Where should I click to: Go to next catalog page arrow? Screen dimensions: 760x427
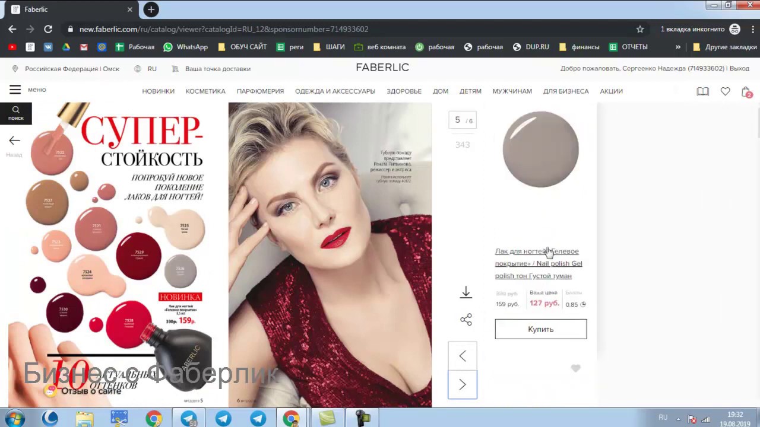[463, 385]
